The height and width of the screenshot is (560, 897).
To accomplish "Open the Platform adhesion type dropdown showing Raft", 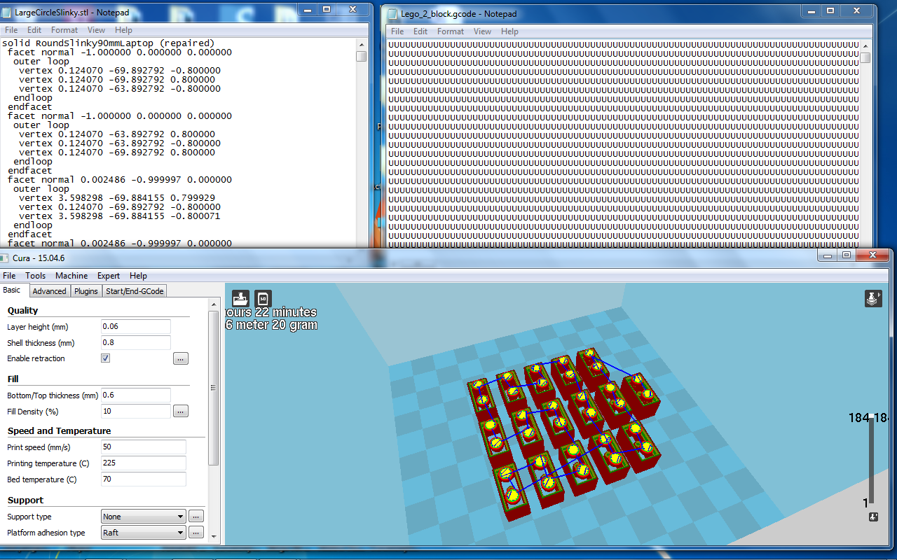I will (143, 533).
